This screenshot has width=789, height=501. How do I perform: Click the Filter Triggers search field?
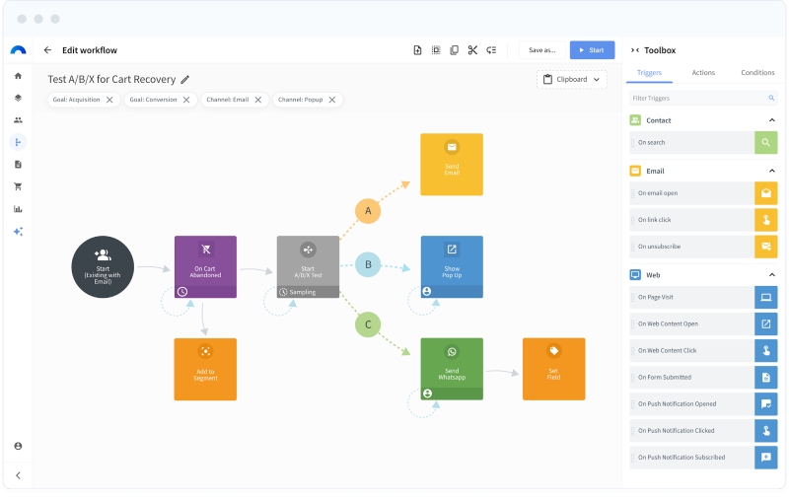[x=698, y=99]
